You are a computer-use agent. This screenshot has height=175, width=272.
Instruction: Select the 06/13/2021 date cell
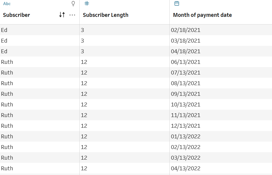coord(186,62)
